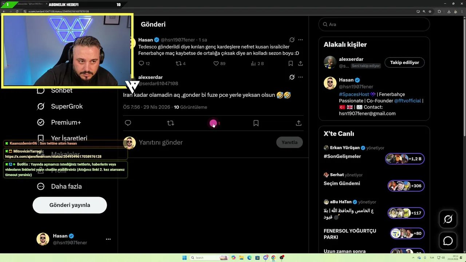
Task: Focus the Ara search box
Action: coord(374,24)
